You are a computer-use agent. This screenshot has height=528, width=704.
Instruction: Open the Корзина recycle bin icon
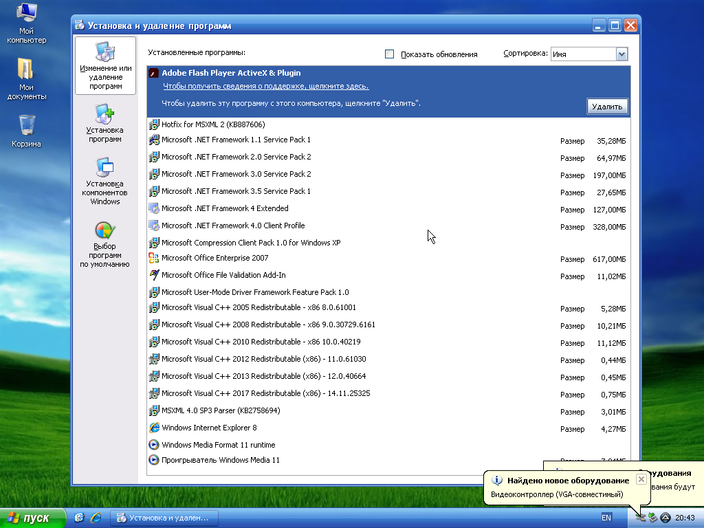[x=27, y=125]
